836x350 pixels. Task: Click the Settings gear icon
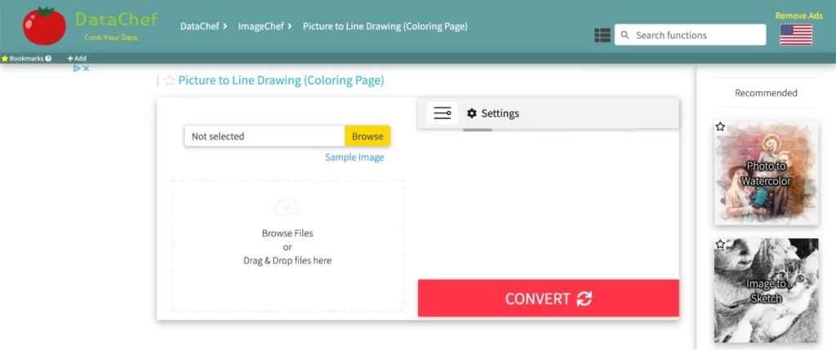472,113
